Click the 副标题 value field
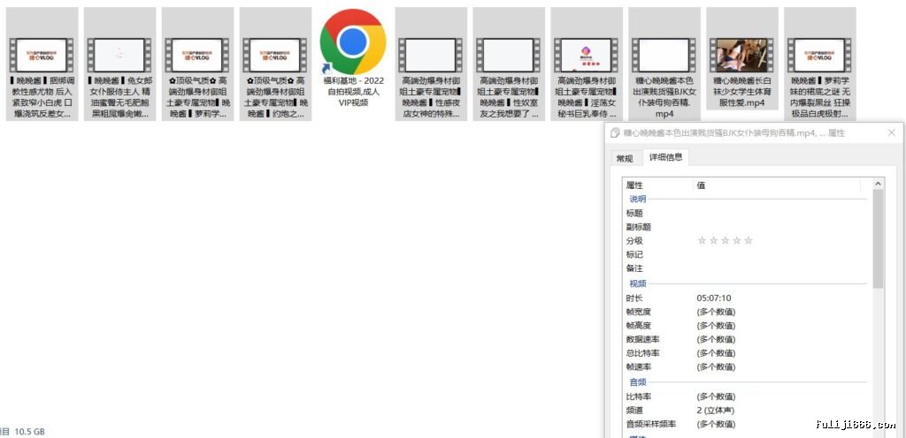 [x=781, y=227]
